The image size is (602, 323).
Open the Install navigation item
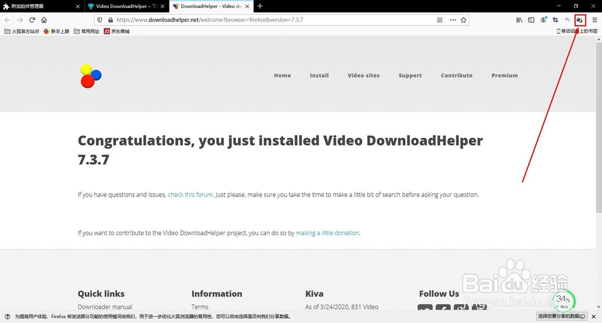(x=320, y=76)
